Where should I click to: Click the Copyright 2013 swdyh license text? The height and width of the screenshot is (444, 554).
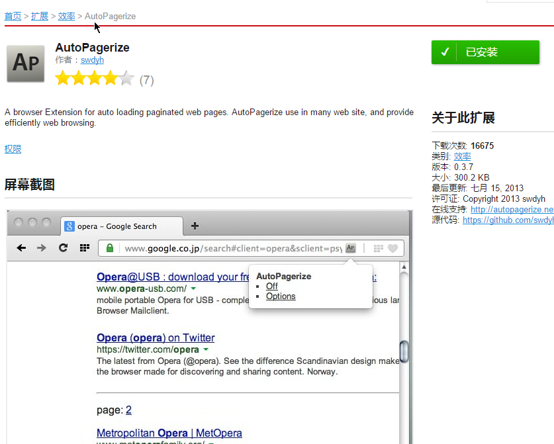click(504, 199)
